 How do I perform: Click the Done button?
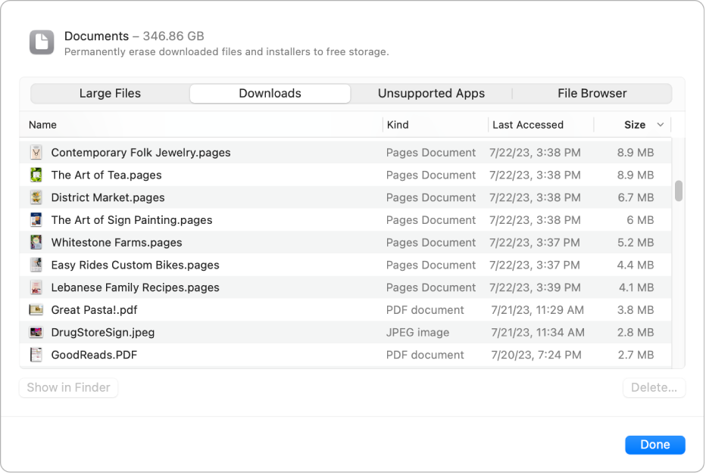(x=654, y=445)
